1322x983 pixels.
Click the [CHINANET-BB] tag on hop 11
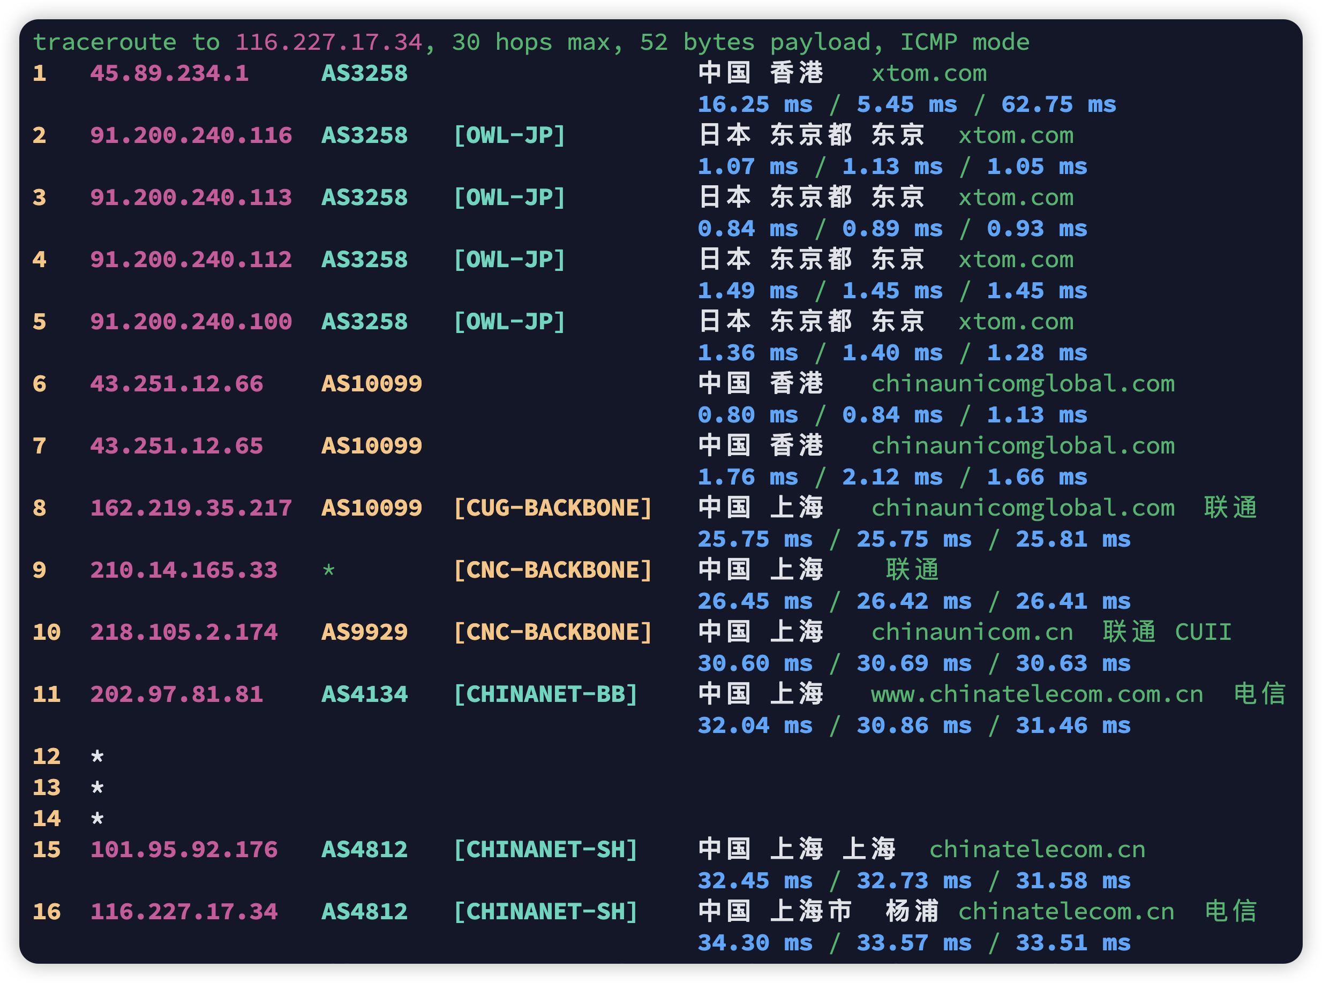tap(545, 694)
